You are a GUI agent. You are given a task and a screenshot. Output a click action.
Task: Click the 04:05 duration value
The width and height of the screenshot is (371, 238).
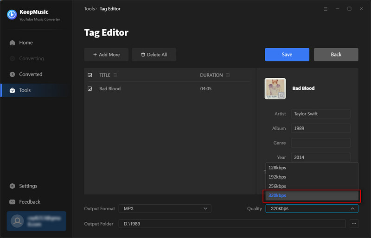pyautogui.click(x=206, y=88)
